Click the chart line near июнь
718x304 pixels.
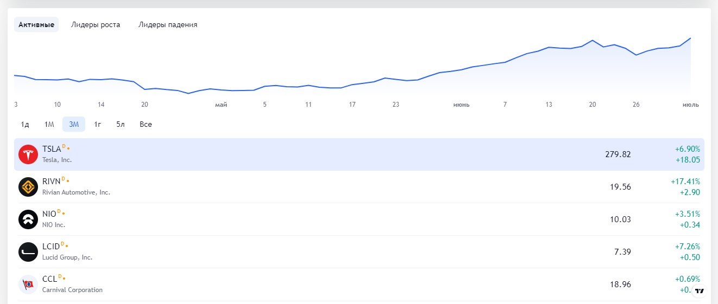coord(461,69)
